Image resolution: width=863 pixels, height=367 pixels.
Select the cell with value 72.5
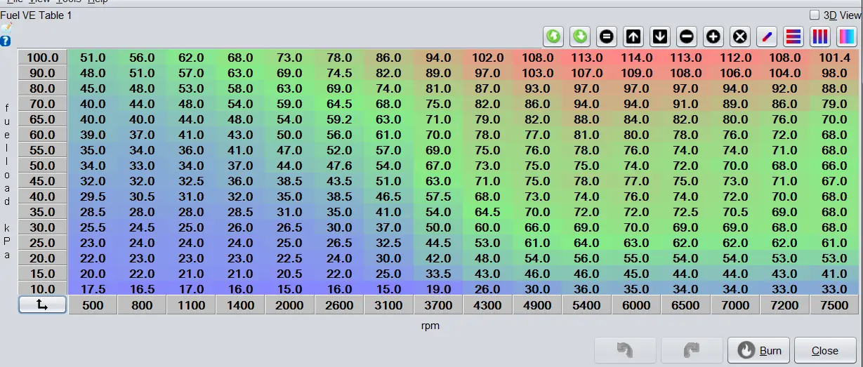685,211
